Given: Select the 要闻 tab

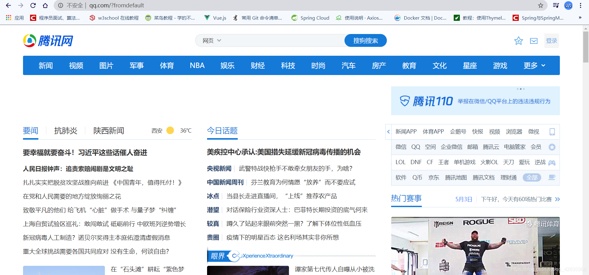Looking at the screenshot, I should click(31, 131).
